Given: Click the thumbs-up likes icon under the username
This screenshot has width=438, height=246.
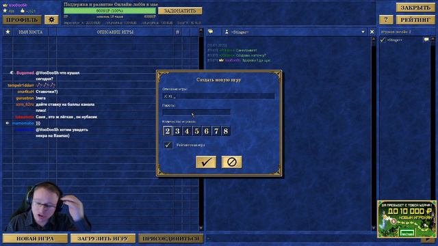Looking at the screenshot, I should [23, 11].
